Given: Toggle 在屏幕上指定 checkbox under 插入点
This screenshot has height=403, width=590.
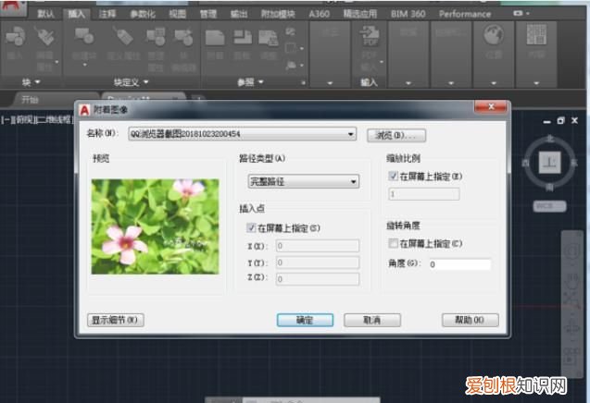Looking at the screenshot, I should (251, 227).
